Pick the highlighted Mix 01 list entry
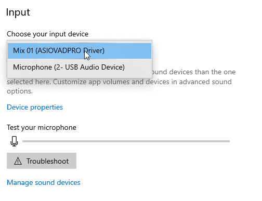This screenshot has height=201, width=262. (x=80, y=51)
